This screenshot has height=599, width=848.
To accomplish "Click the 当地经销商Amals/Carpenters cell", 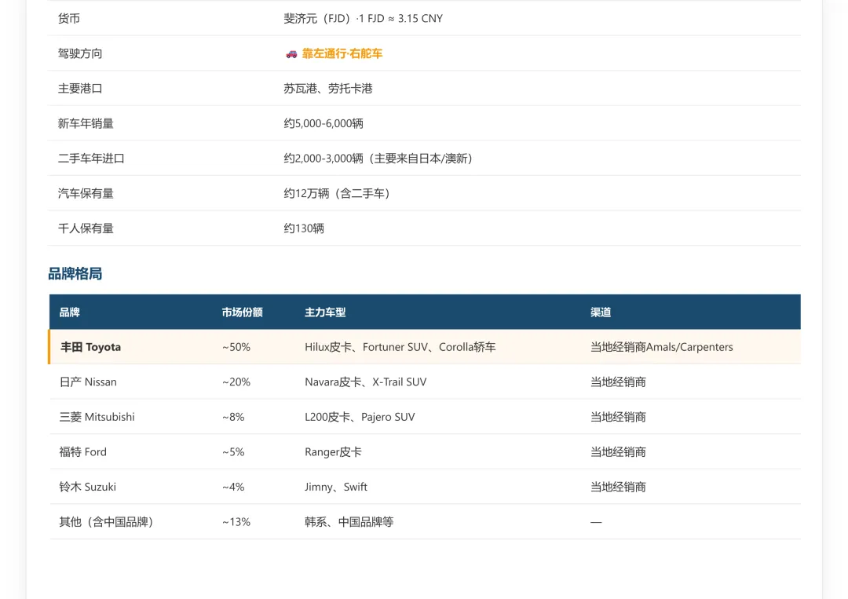I will [x=661, y=347].
